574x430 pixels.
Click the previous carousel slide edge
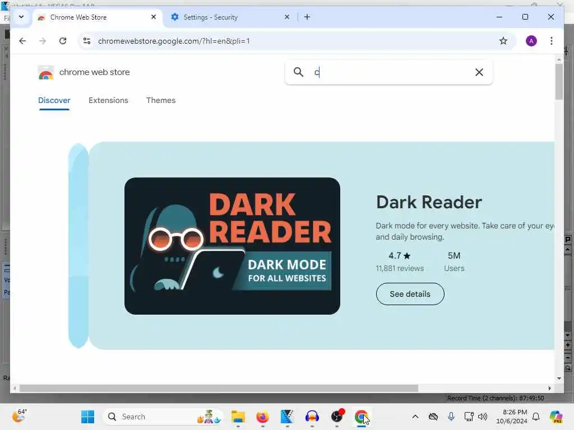pos(78,246)
